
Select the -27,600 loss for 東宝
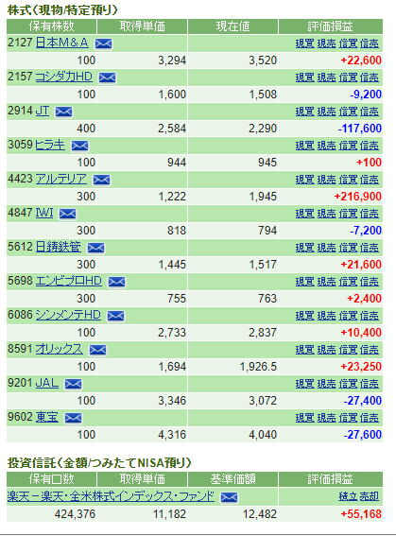(363, 435)
